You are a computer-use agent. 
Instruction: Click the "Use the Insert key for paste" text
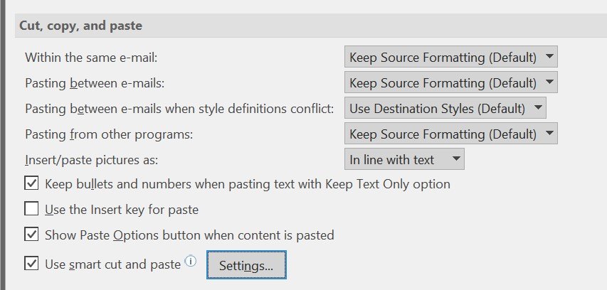(x=122, y=210)
